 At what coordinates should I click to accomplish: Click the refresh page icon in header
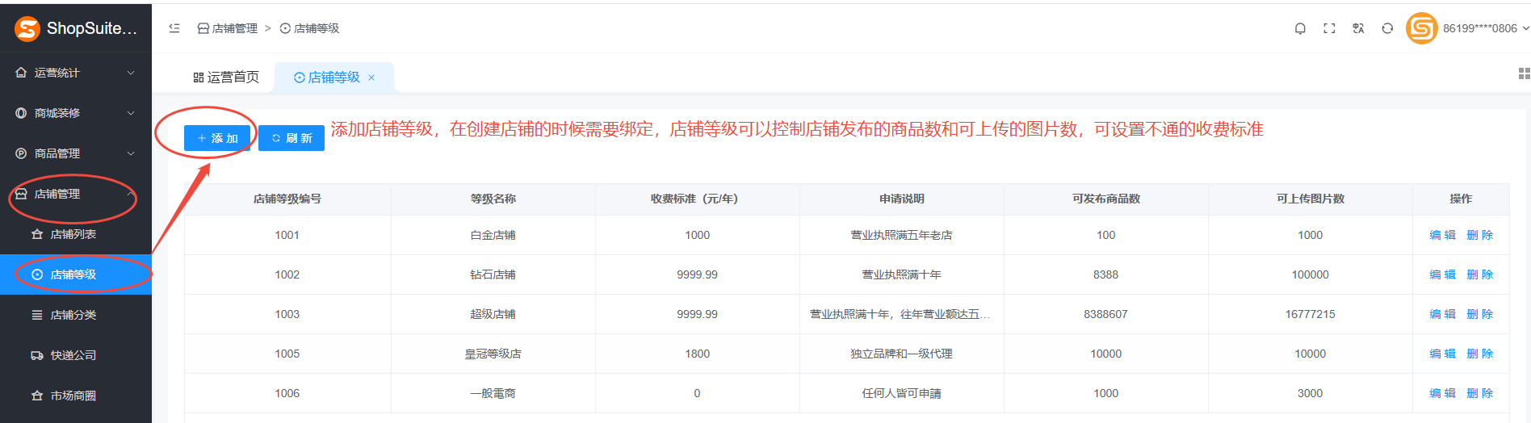[1387, 28]
